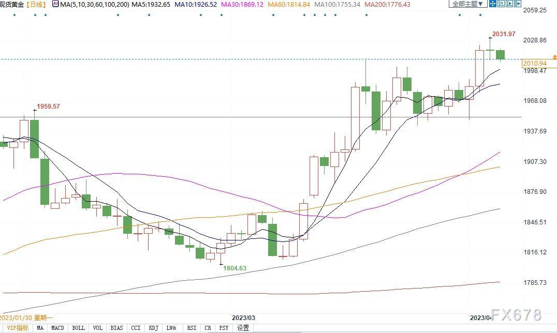Click the 日线 period label in the title

(36, 5)
